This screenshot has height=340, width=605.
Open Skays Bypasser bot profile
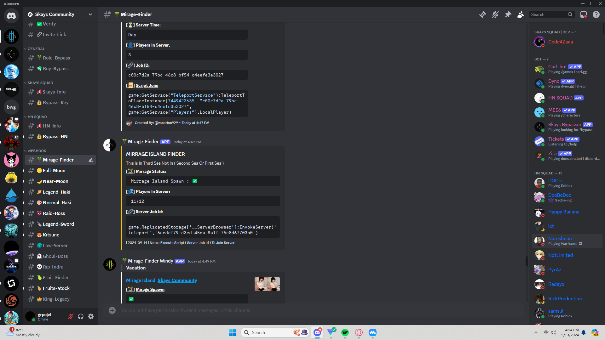pos(567,127)
